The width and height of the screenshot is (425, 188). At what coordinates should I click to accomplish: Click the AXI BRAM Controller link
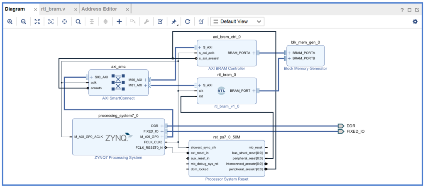point(227,69)
